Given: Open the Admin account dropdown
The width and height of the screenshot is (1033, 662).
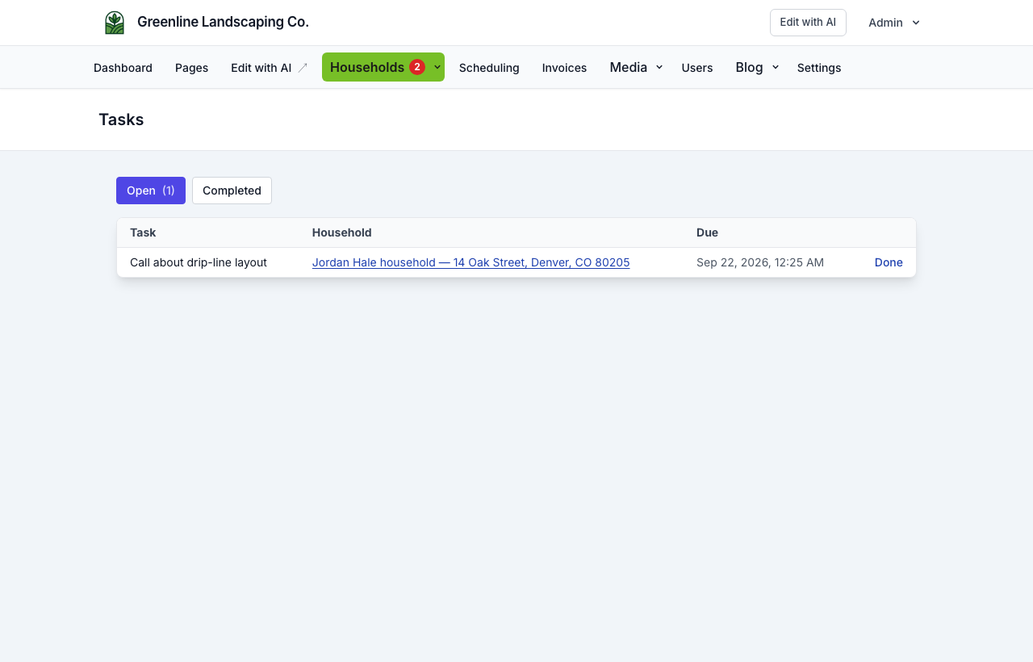Looking at the screenshot, I should coord(894,23).
